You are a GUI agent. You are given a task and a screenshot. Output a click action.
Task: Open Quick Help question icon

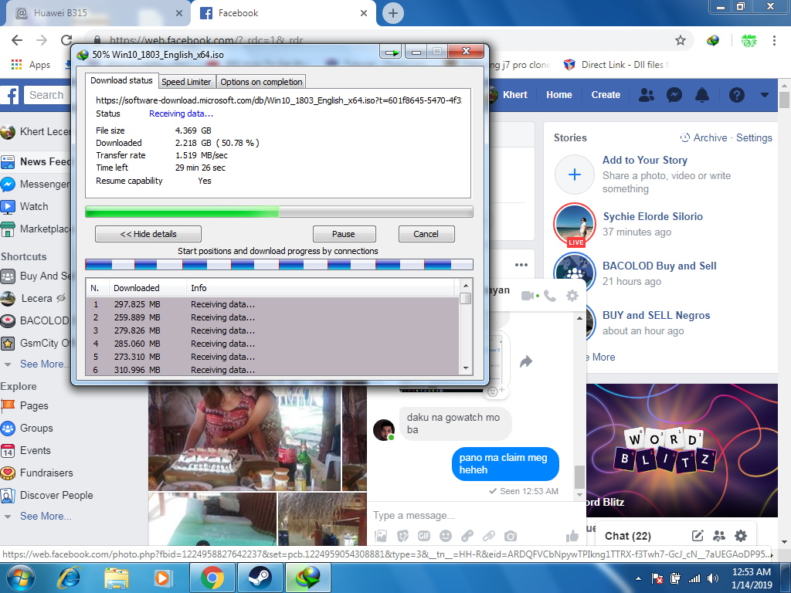point(736,95)
